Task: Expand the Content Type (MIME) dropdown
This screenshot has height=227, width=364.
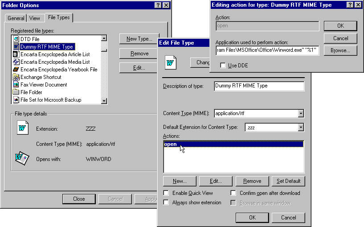Action: pos(301,113)
